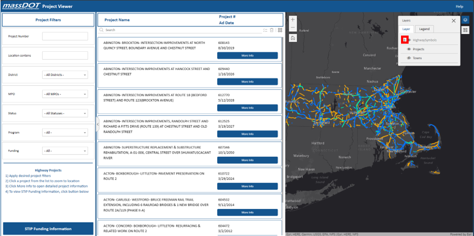Select the Layer tab
Screen dimensions: 474x236
(x=406, y=29)
